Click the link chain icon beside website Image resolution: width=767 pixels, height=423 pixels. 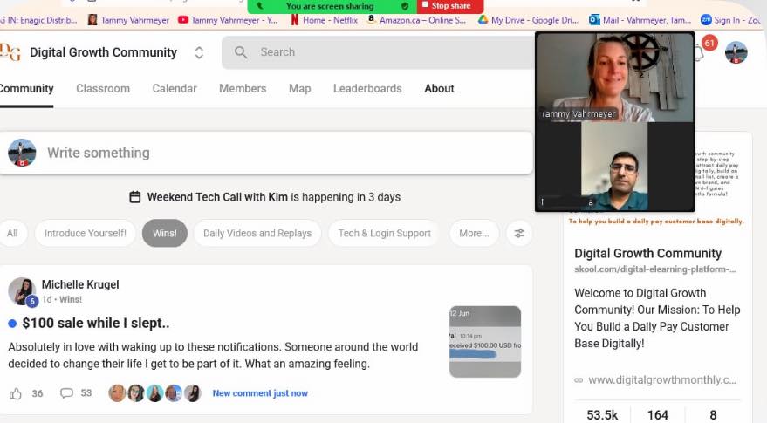point(579,380)
